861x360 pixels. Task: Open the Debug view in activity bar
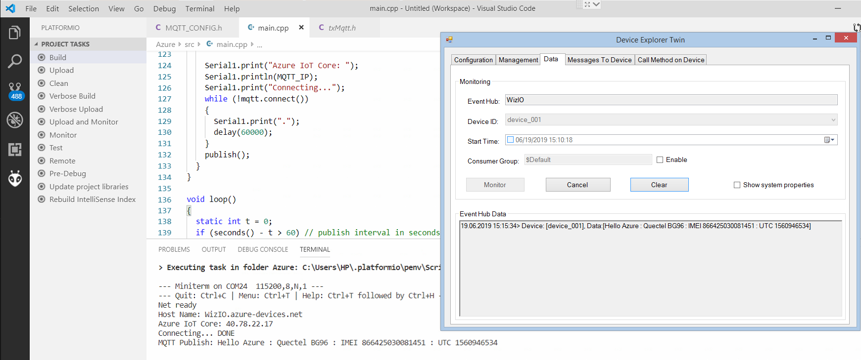pyautogui.click(x=15, y=120)
